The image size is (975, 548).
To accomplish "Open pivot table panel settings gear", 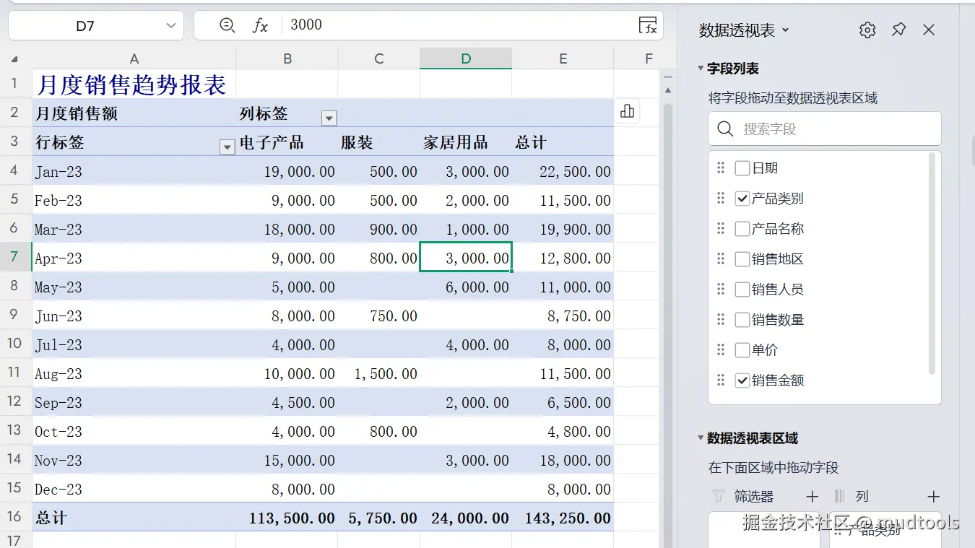I will 867,30.
